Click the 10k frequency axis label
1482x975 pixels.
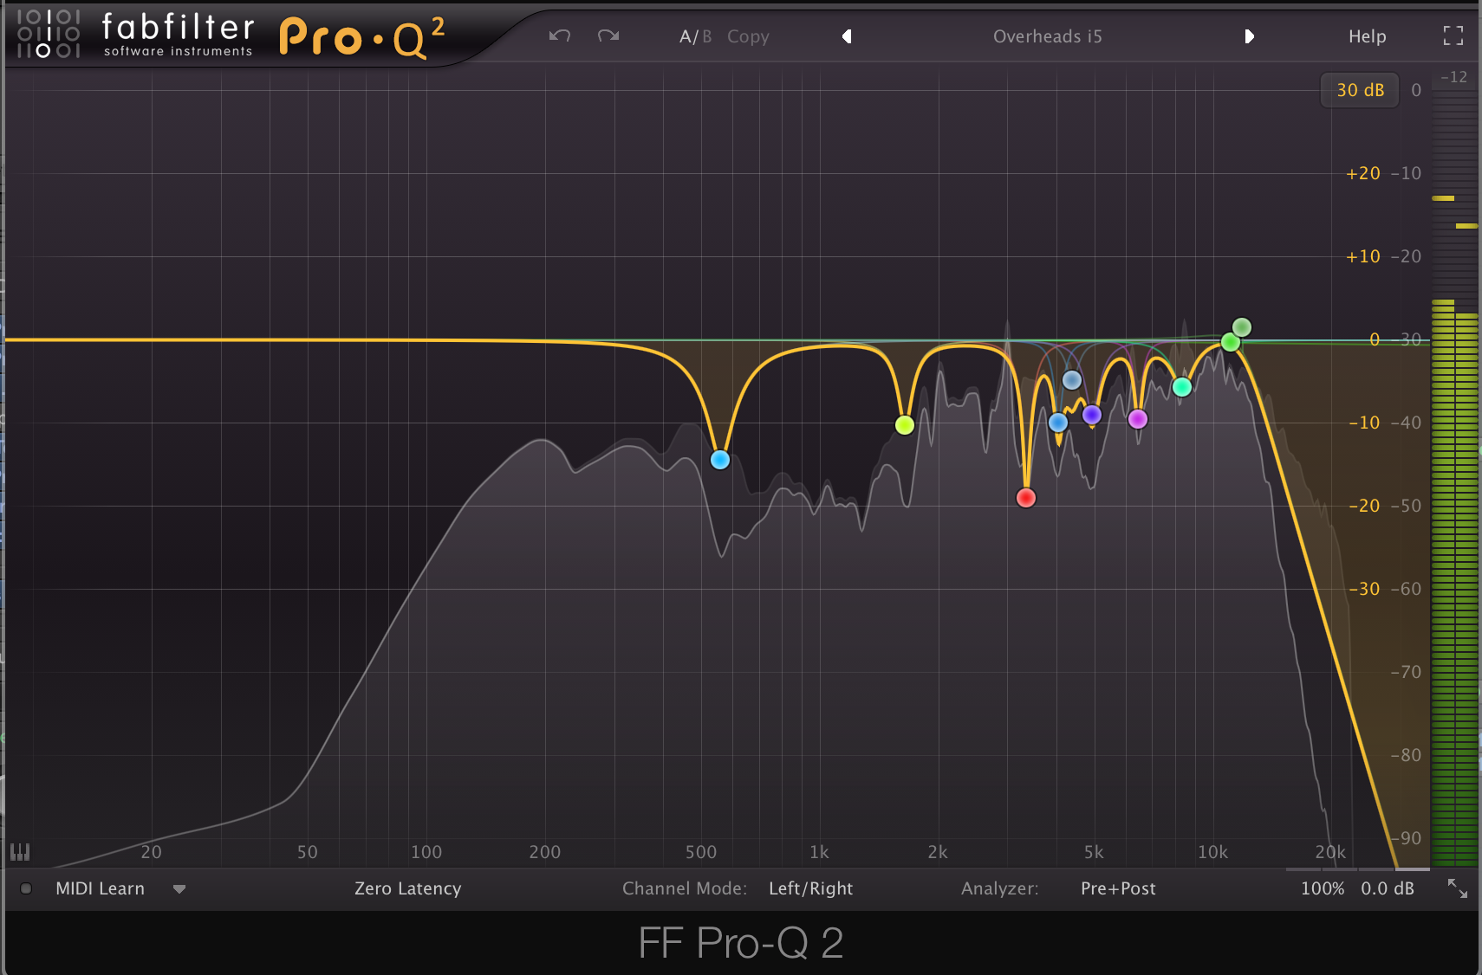[1212, 852]
